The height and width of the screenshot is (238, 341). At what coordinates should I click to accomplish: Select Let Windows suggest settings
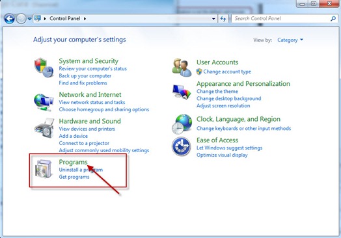[x=229, y=148]
